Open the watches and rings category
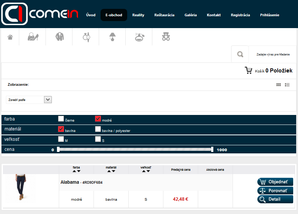This screenshot has height=214, width=298. click(87, 37)
